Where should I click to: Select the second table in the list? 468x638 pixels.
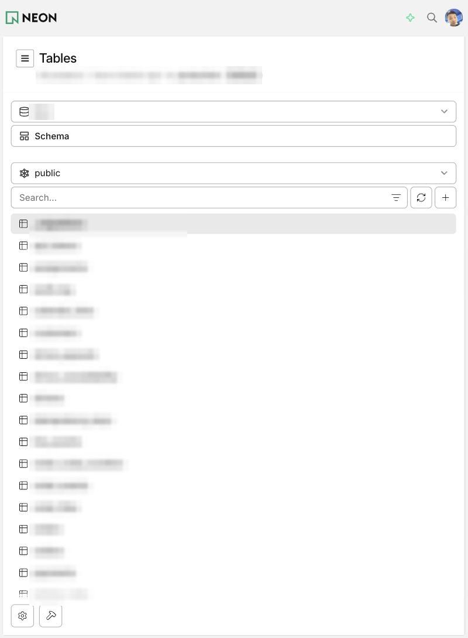[233, 246]
